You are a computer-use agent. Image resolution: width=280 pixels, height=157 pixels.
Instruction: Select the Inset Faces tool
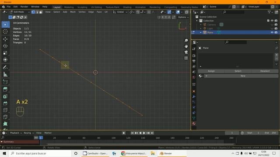(5, 96)
